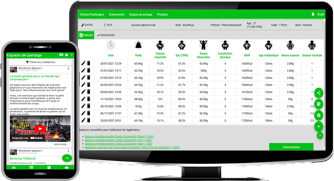Edit the 02/03/2021 22:05 measurement

point(83,85)
